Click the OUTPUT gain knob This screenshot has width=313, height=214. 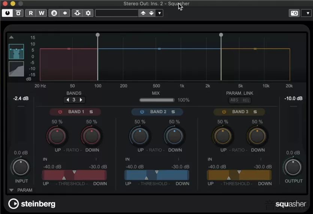(x=293, y=167)
